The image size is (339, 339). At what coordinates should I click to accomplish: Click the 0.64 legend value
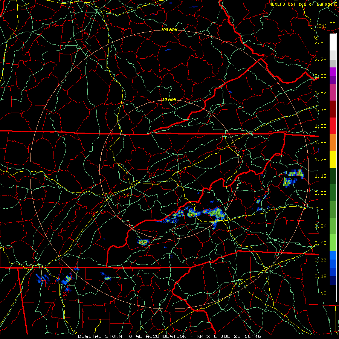pos(321,226)
